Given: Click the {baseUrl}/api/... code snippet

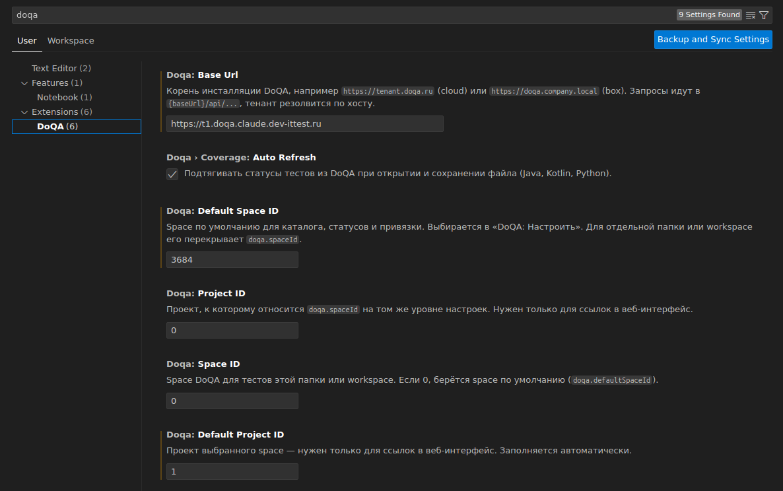Looking at the screenshot, I should (203, 104).
